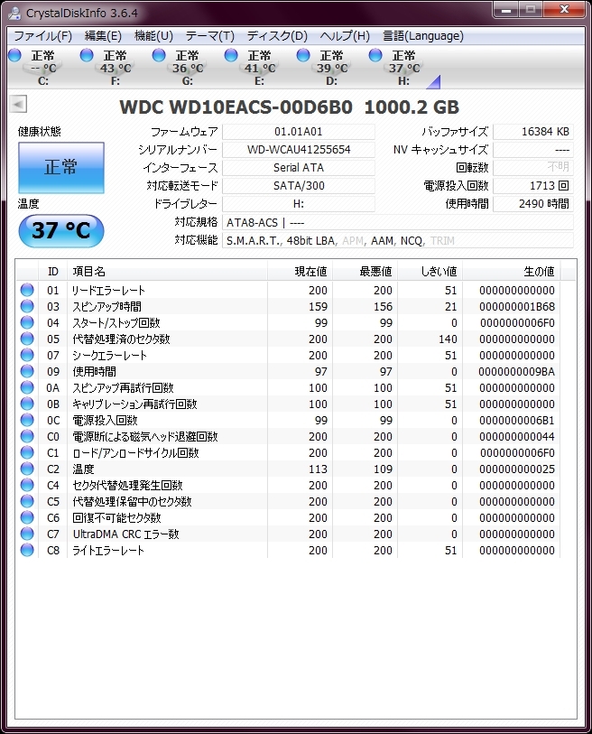Click the raw value 000000000025

(x=517, y=469)
